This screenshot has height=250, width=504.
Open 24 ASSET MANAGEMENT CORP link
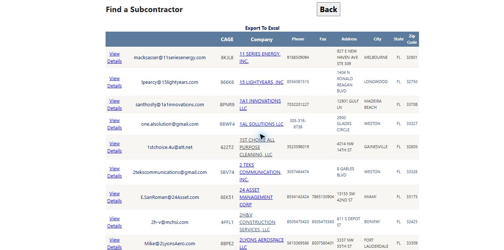pyautogui.click(x=256, y=197)
